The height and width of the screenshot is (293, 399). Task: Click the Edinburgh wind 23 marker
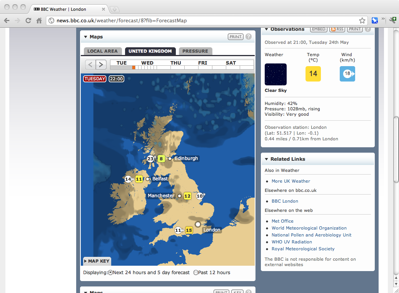150,159
